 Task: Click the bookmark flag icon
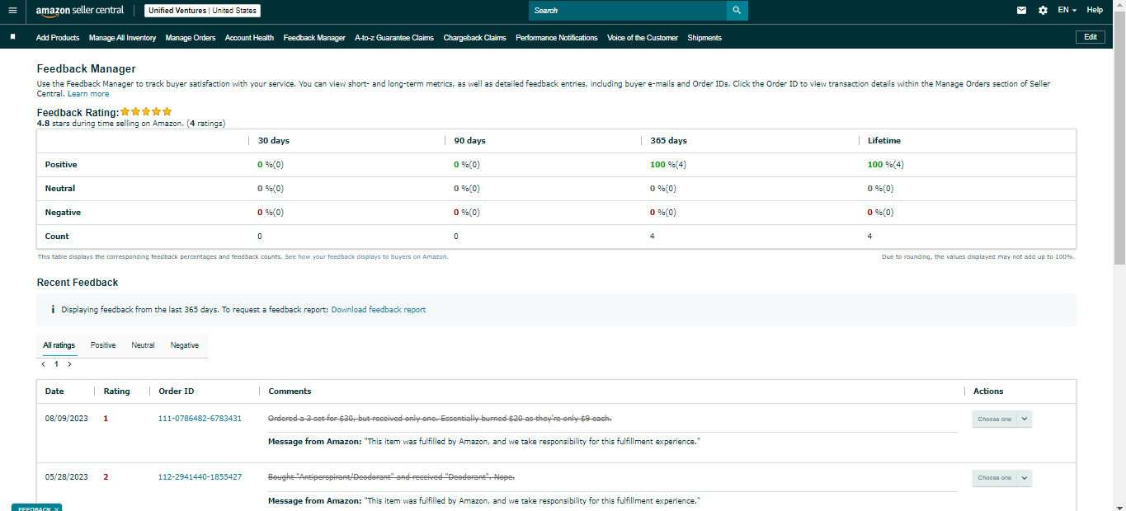pyautogui.click(x=12, y=37)
